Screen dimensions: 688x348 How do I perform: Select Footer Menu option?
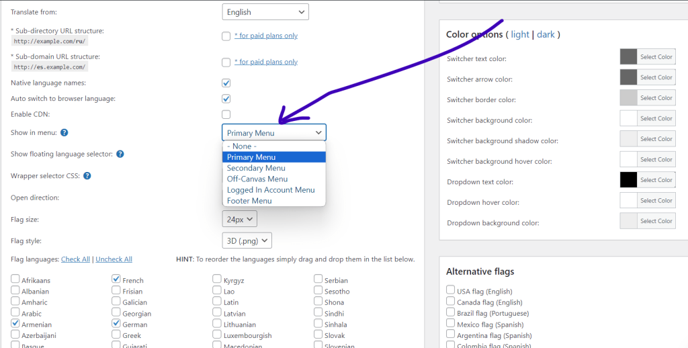(274, 201)
